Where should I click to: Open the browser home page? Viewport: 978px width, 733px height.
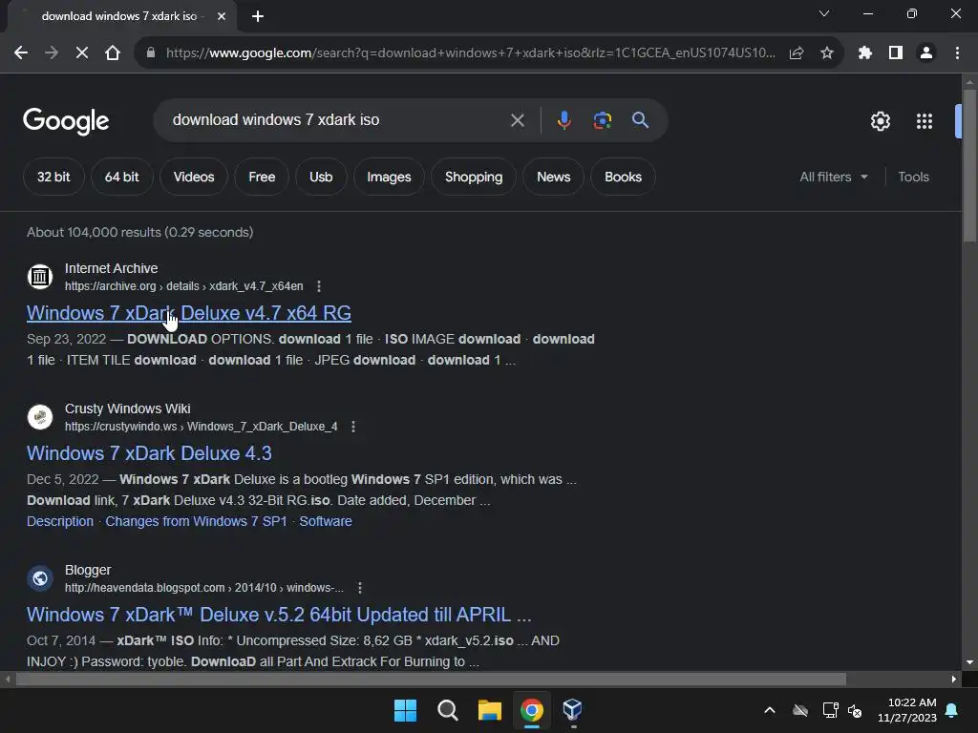[x=113, y=53]
